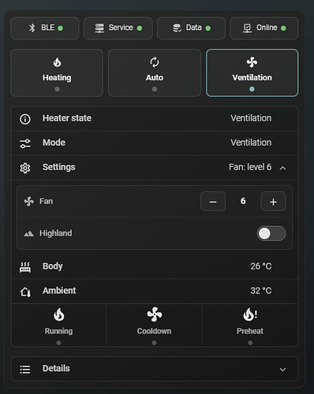Screen dimensions: 314x394
Task: Click the BLE status label
Action: 47,28
